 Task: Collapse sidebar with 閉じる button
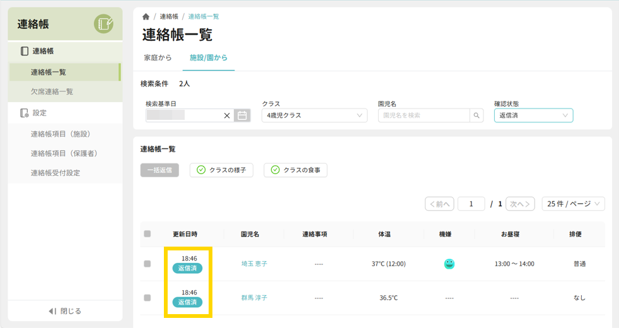click(65, 311)
